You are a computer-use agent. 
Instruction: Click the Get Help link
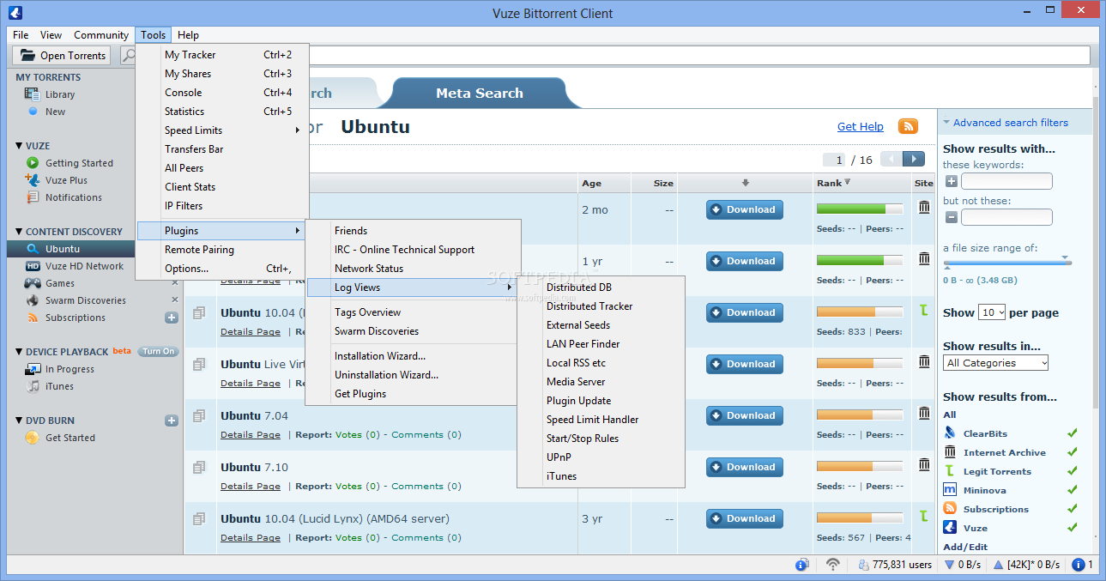point(861,126)
